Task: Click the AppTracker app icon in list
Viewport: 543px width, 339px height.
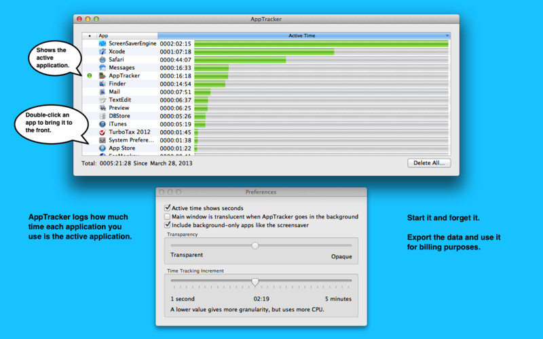Action: [102, 76]
